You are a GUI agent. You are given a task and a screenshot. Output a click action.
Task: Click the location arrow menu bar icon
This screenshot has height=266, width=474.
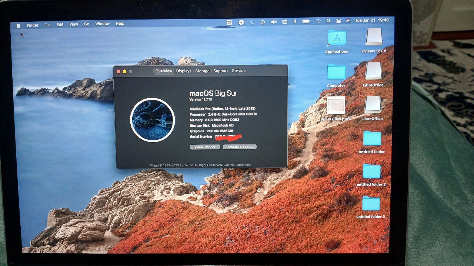coord(241,22)
